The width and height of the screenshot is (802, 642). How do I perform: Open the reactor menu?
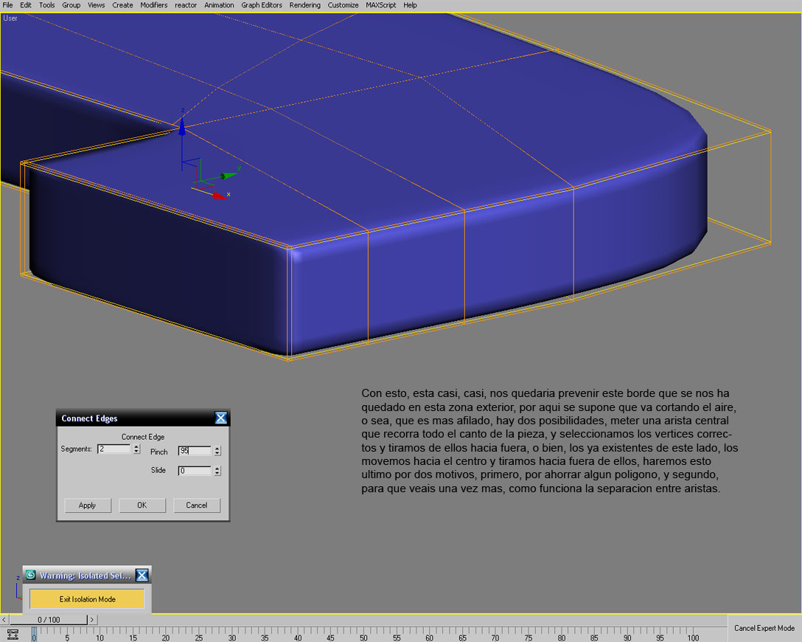186,5
